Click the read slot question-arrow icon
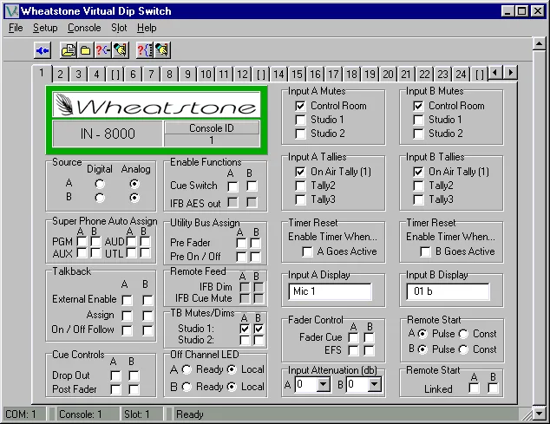Viewport: 550px width, 424px height. click(x=102, y=50)
